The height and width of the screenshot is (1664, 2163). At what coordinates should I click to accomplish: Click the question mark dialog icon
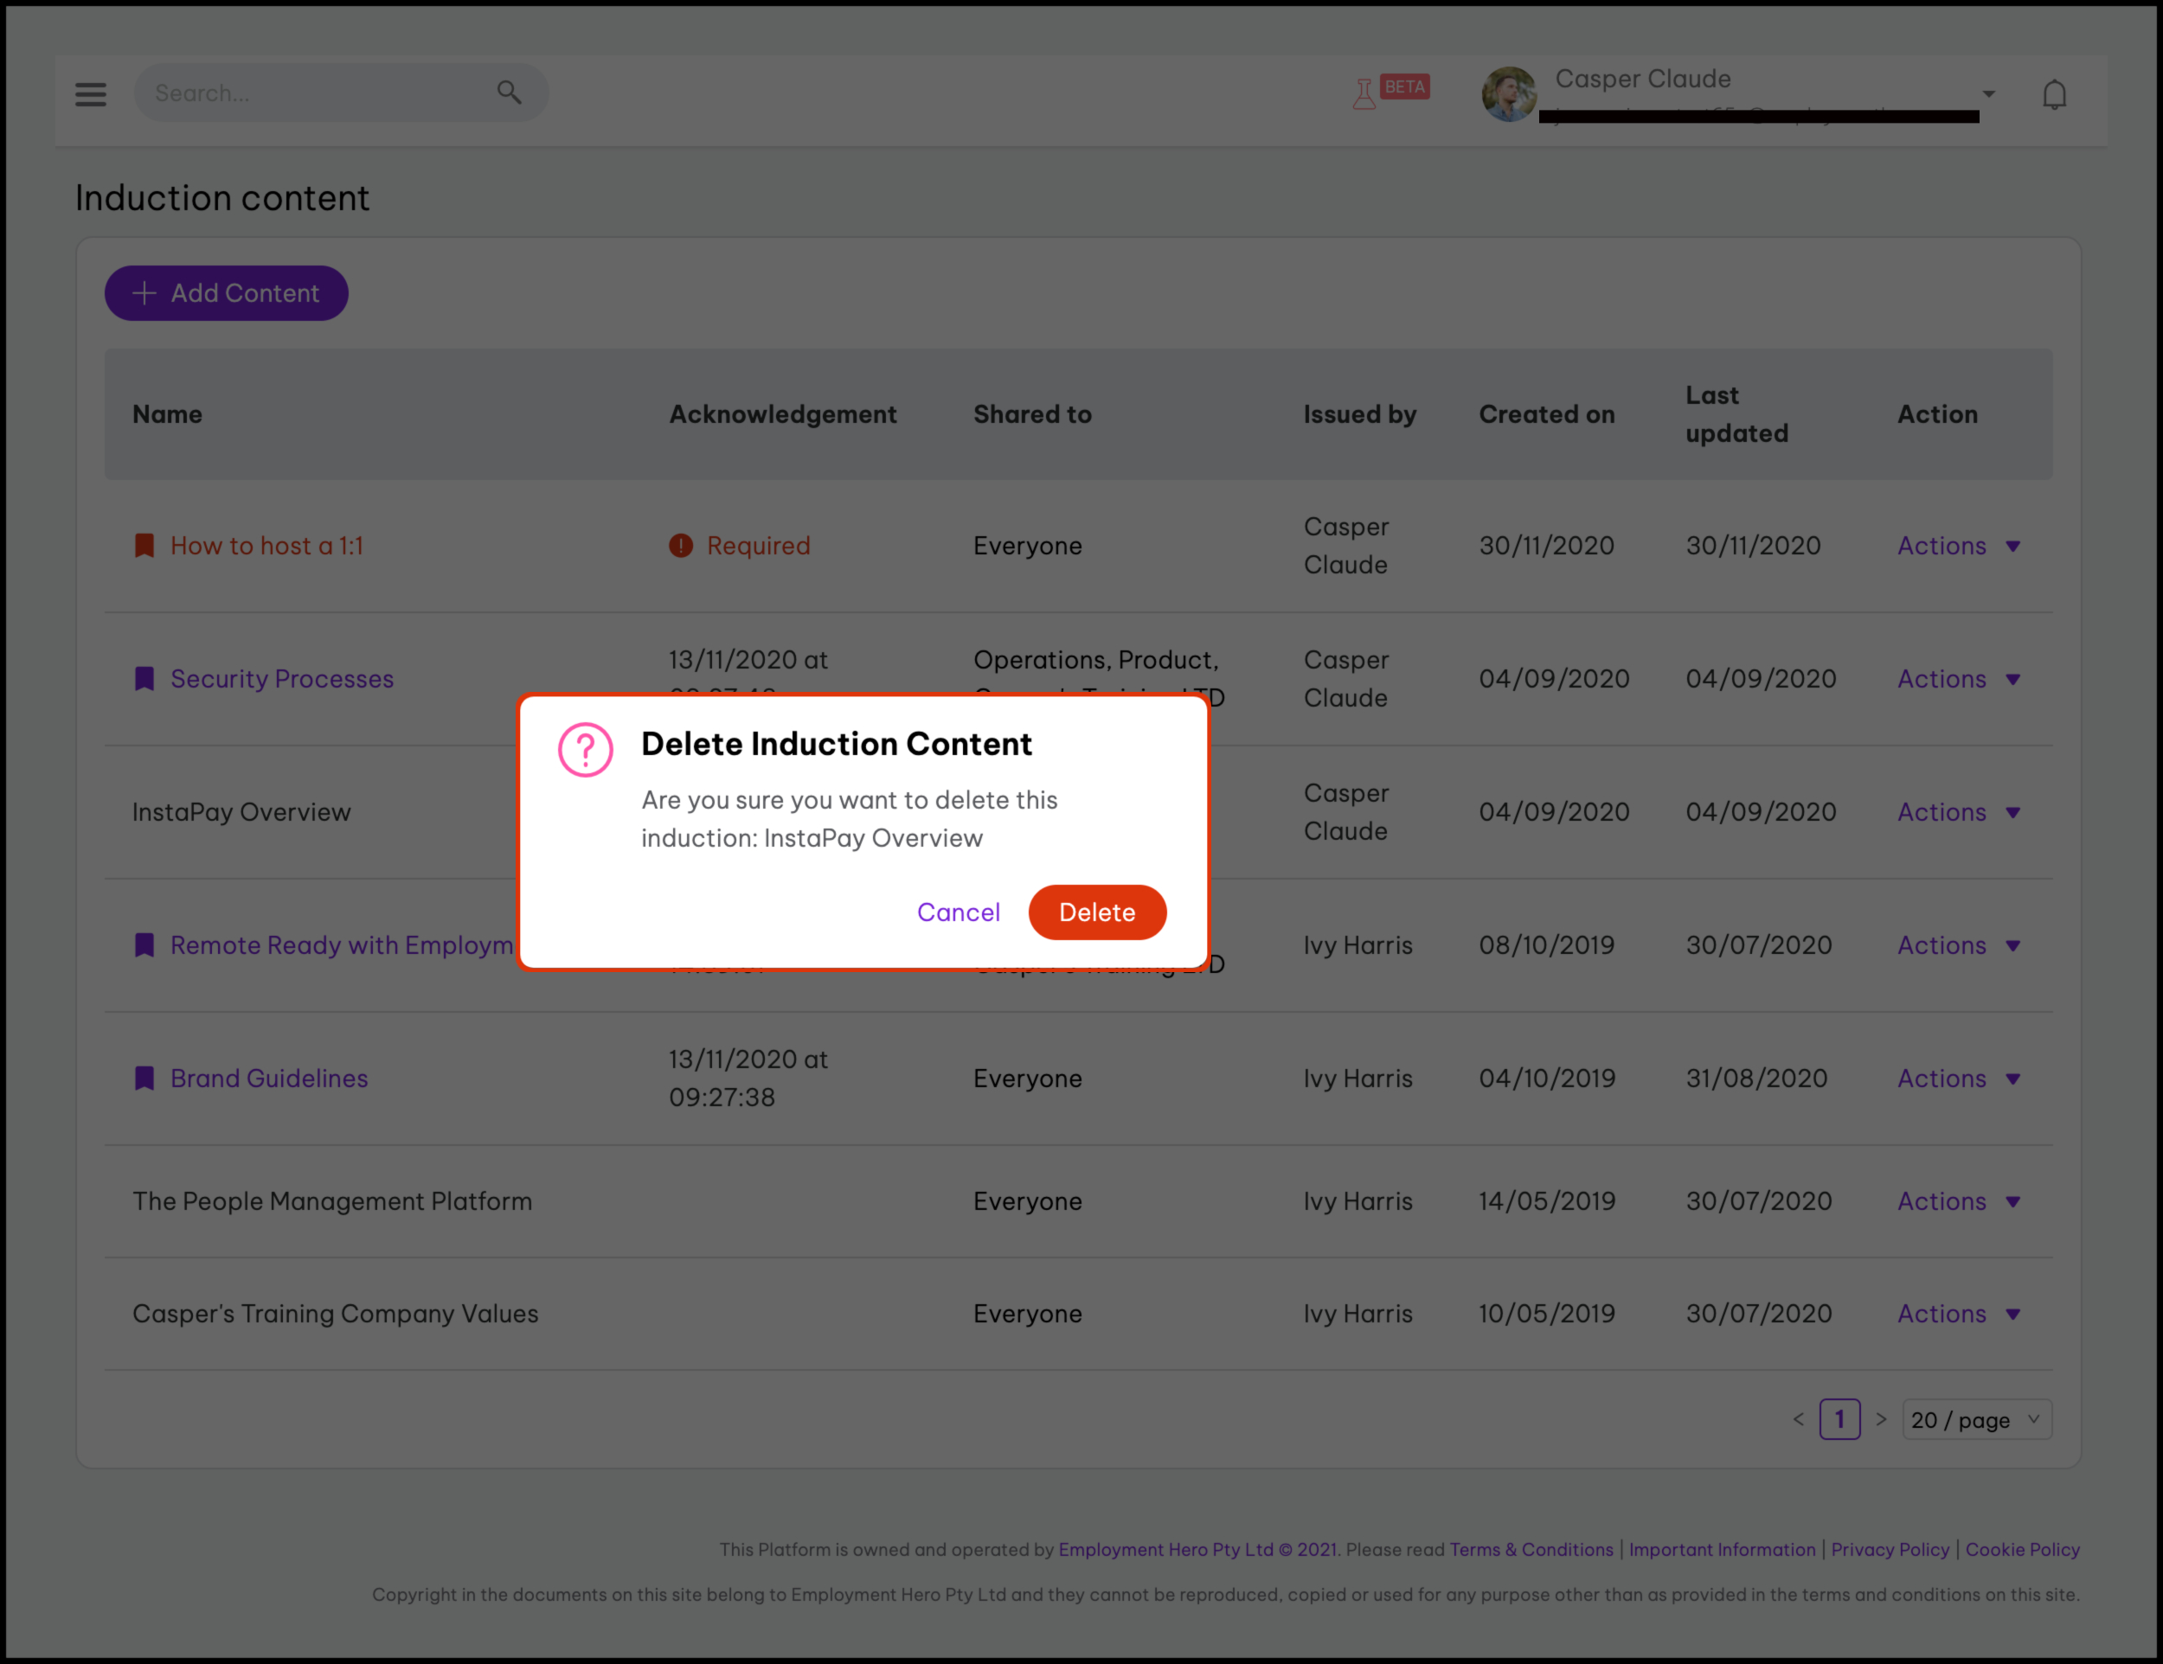click(586, 749)
